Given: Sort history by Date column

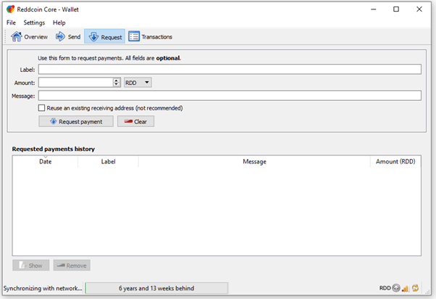Looking at the screenshot, I should [x=46, y=162].
